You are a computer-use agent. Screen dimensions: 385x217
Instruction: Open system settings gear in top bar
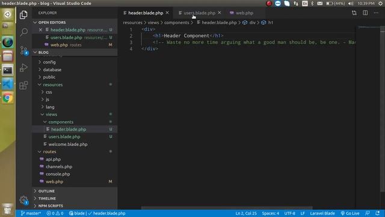coord(380,4)
